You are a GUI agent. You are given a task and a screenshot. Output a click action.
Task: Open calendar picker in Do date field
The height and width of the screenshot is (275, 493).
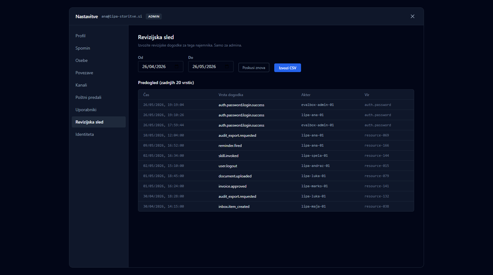pos(227,67)
